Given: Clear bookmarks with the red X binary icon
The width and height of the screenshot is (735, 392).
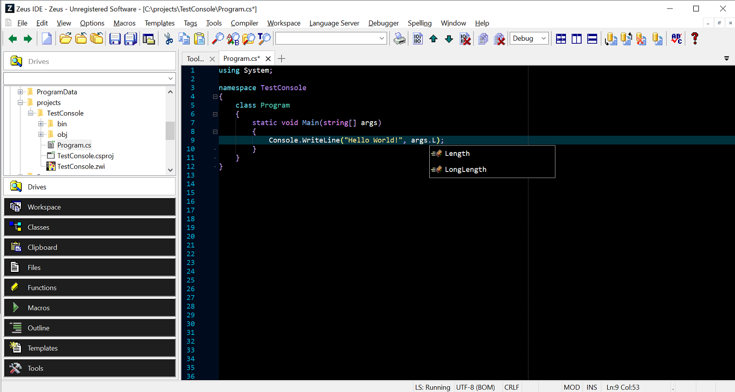Looking at the screenshot, I should tap(465, 39).
